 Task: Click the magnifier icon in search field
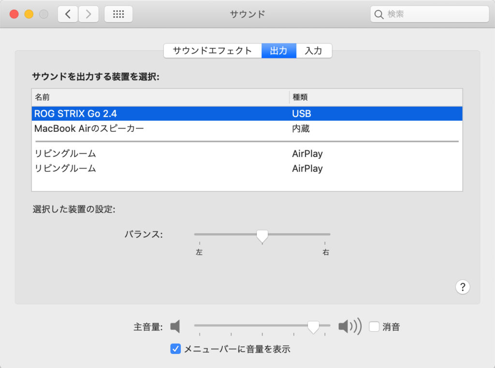click(x=379, y=14)
